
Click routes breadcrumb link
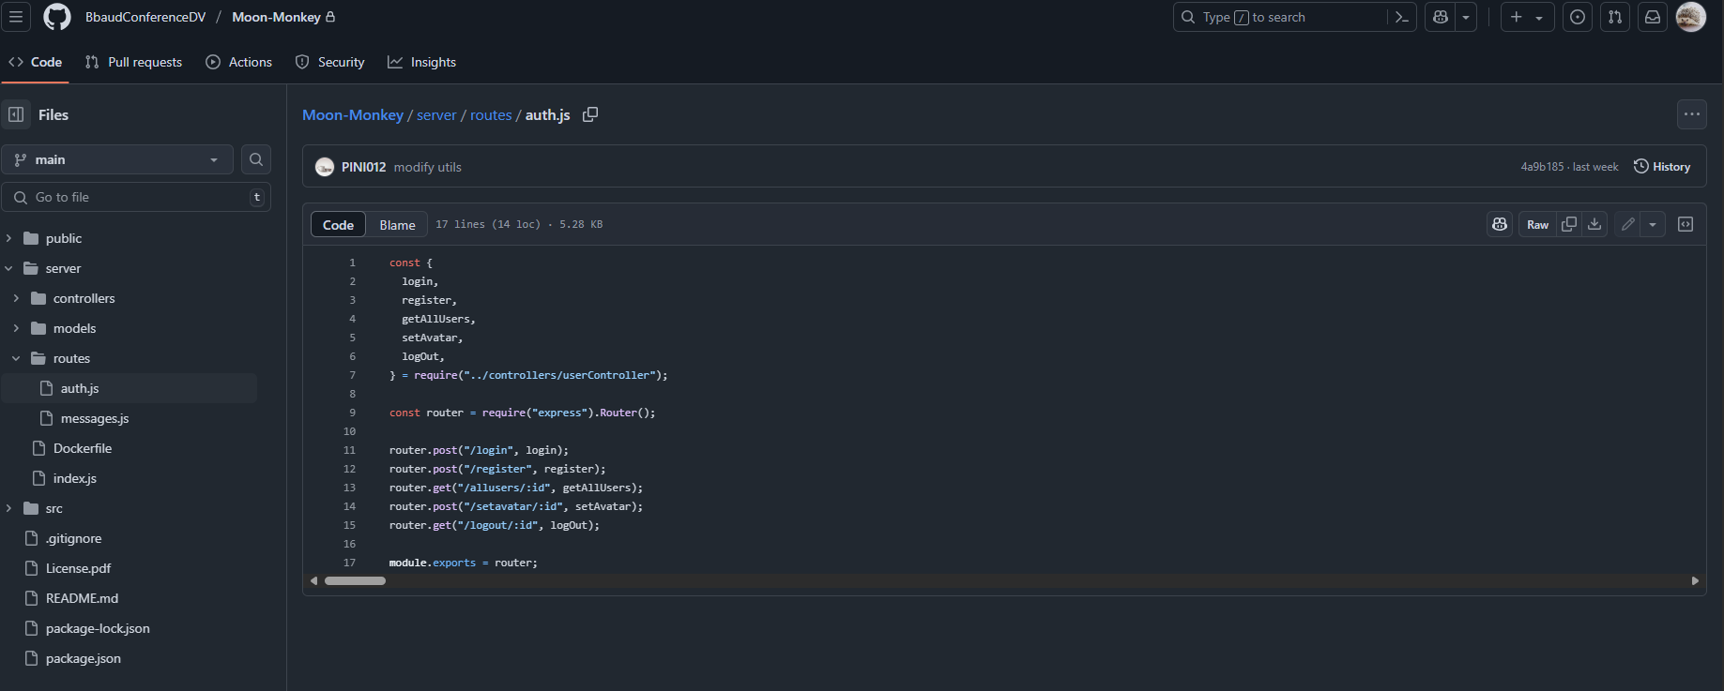[491, 114]
